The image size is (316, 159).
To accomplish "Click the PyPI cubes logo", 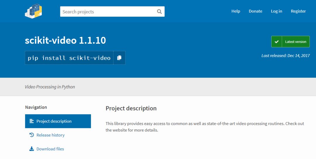I will click(x=33, y=11).
